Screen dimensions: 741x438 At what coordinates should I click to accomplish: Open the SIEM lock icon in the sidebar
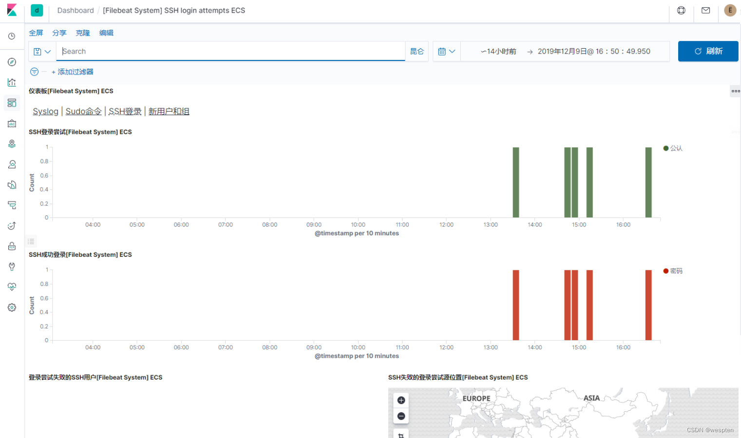pyautogui.click(x=12, y=246)
